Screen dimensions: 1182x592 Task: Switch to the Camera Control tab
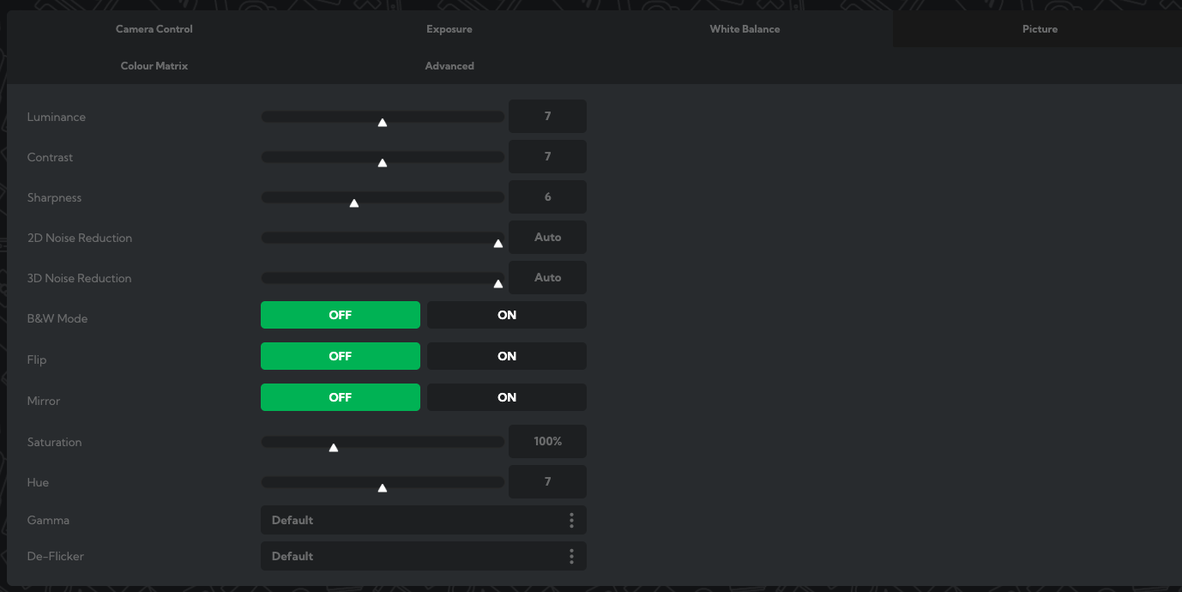[x=154, y=29]
